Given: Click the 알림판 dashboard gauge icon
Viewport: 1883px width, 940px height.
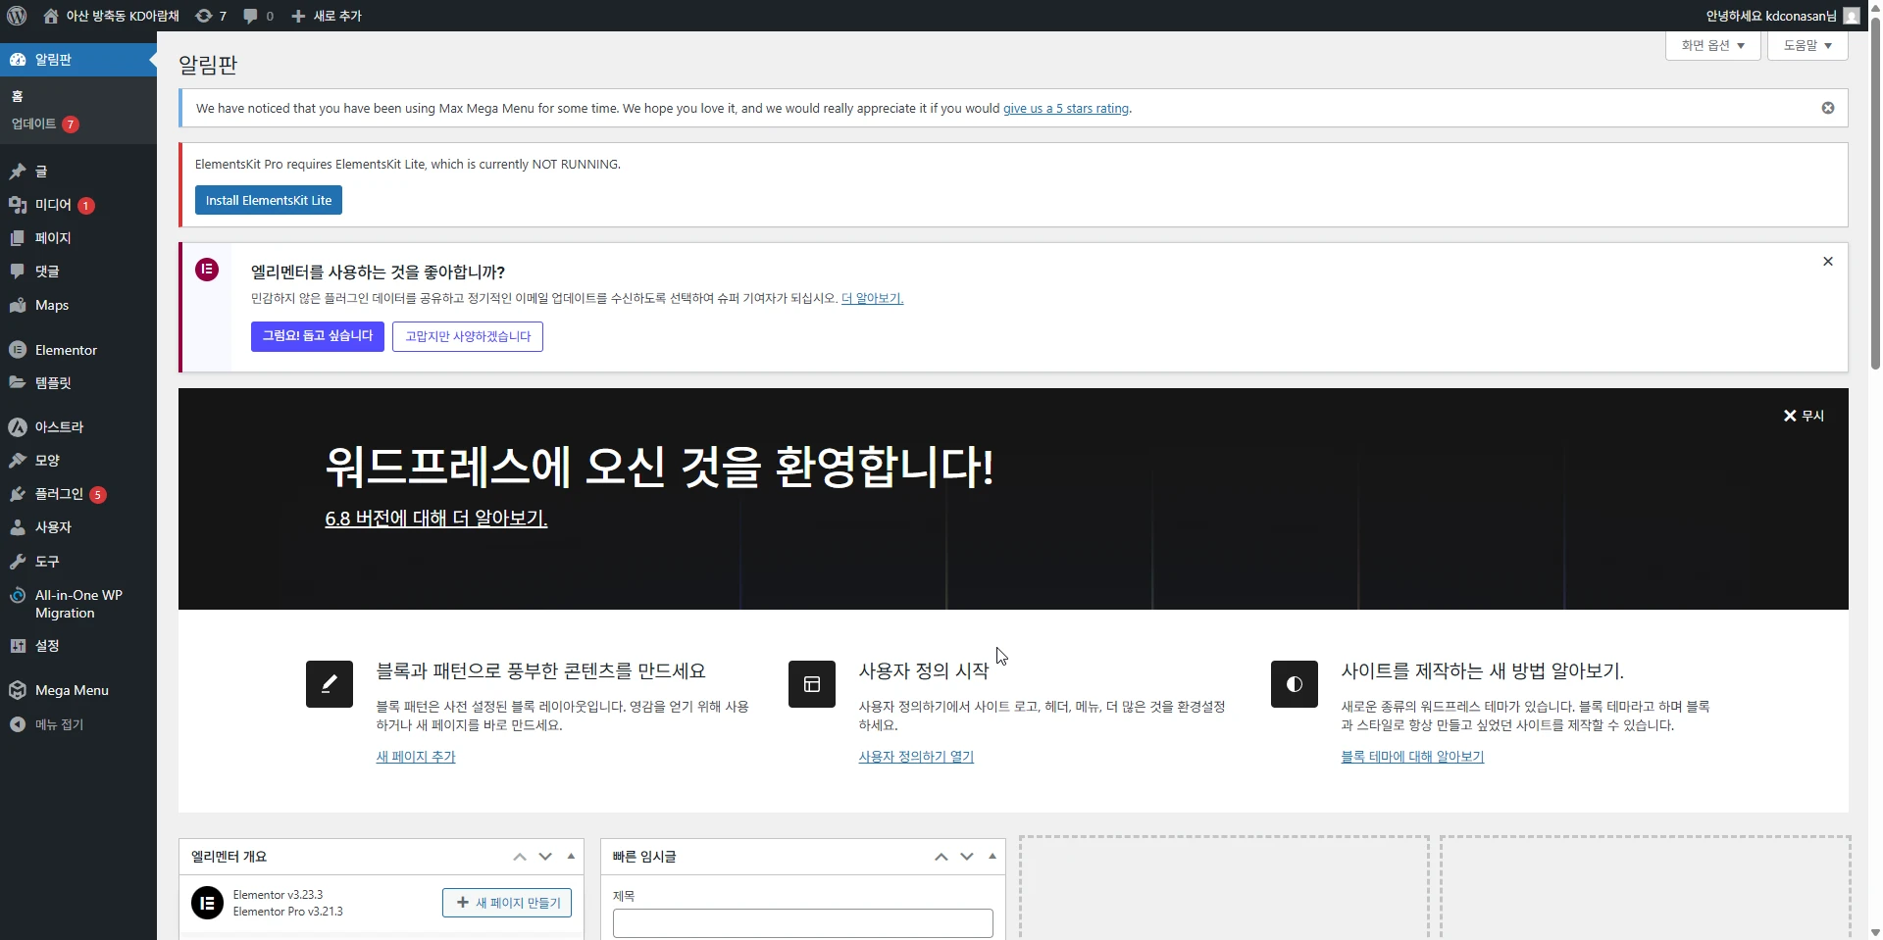Looking at the screenshot, I should click(x=18, y=60).
